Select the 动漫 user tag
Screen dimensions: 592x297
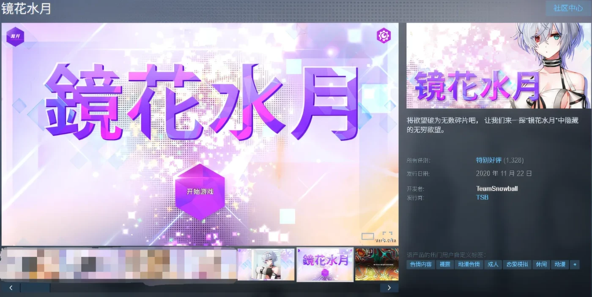pos(561,265)
